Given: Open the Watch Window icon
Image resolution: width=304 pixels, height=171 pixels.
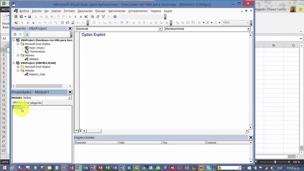Looking at the screenshot, I should tap(73, 23).
